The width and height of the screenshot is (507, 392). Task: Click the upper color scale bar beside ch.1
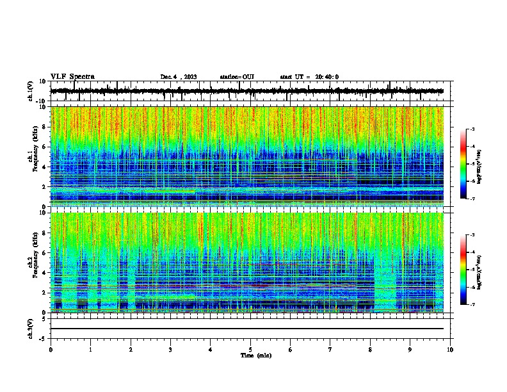(x=463, y=164)
